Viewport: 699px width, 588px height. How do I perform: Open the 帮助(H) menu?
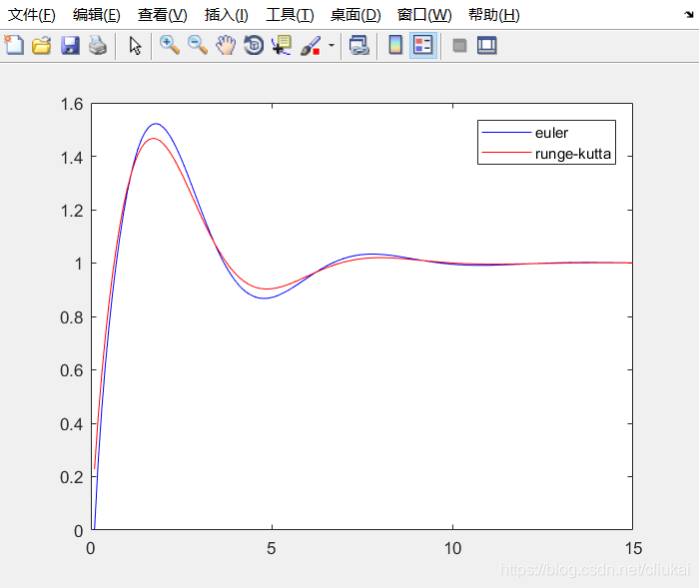pos(494,15)
